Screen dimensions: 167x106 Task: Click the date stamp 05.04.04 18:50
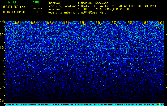pos(14,12)
